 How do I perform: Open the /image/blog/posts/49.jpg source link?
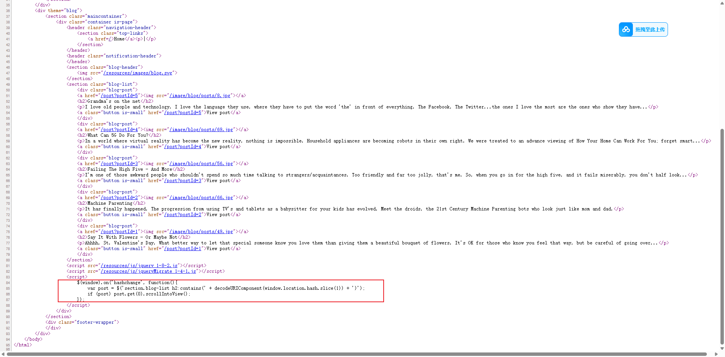[x=201, y=232]
